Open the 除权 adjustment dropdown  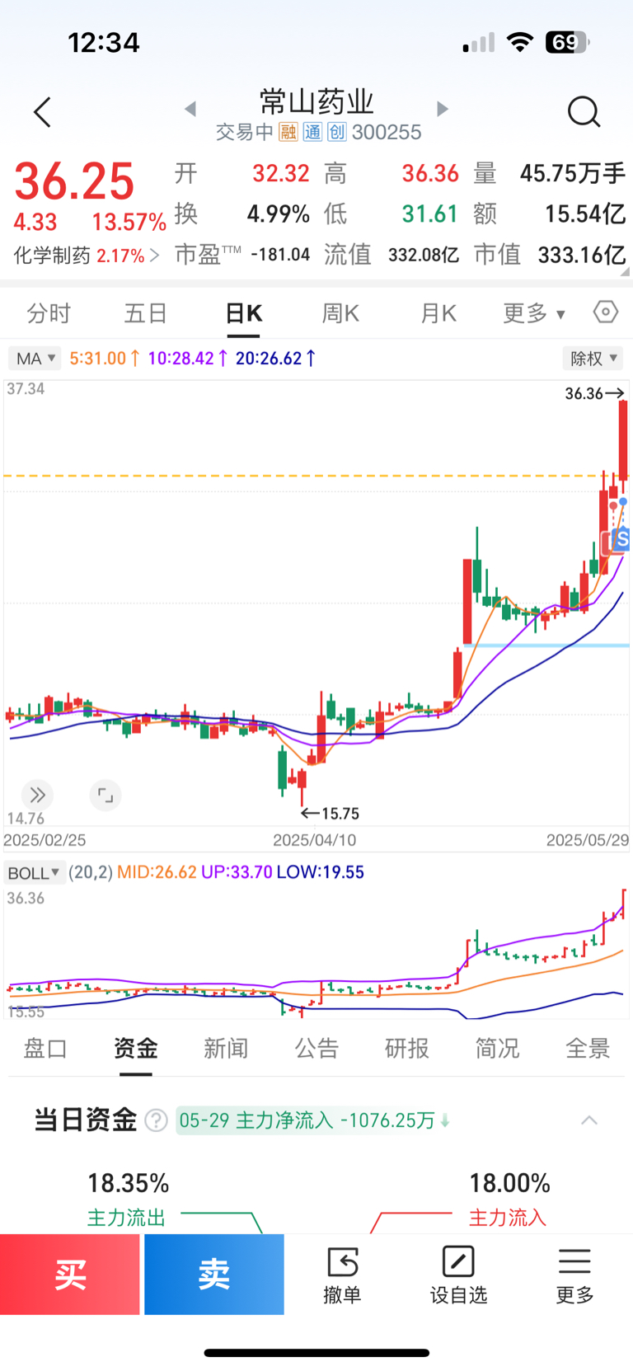(593, 359)
